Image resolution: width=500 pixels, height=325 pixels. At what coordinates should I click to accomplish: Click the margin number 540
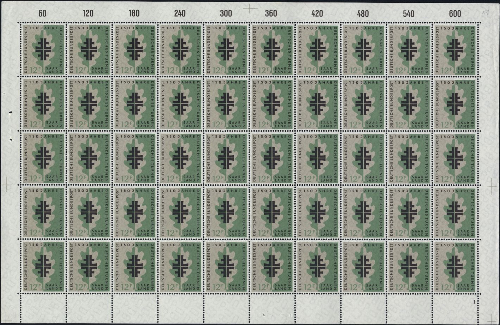click(x=408, y=14)
